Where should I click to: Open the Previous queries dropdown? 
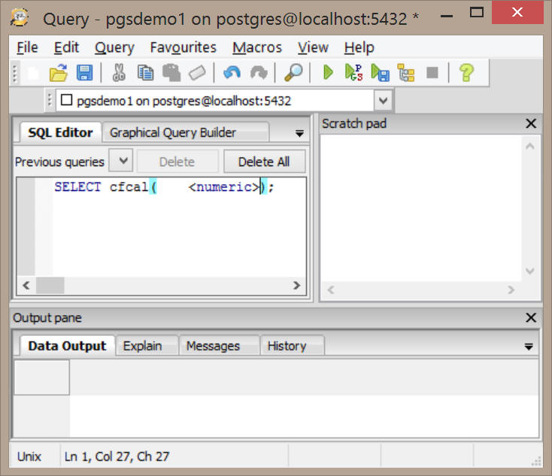[121, 160]
